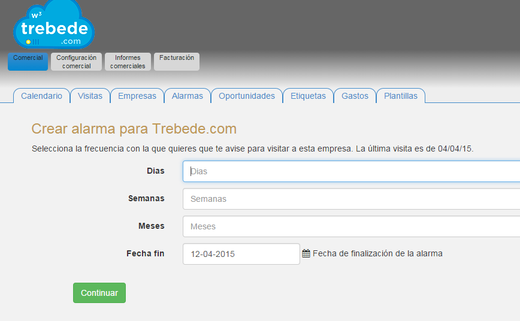Focus the Meses input field
This screenshot has height=321, width=520.
[351, 226]
